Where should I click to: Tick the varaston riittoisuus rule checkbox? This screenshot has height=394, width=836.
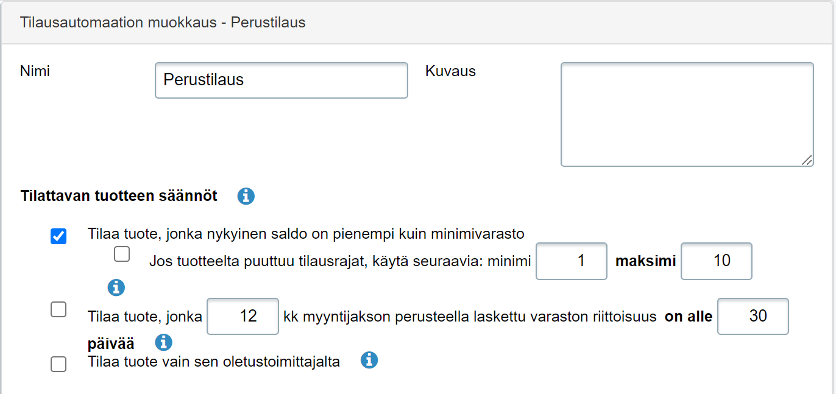pos(58,310)
